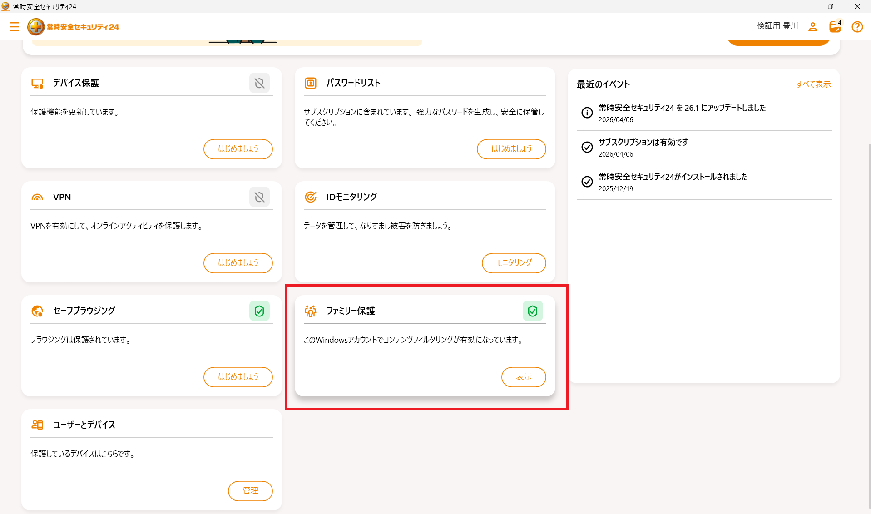Toggle the ファミリー保護 protection status shield
This screenshot has height=514, width=871.
point(533,311)
